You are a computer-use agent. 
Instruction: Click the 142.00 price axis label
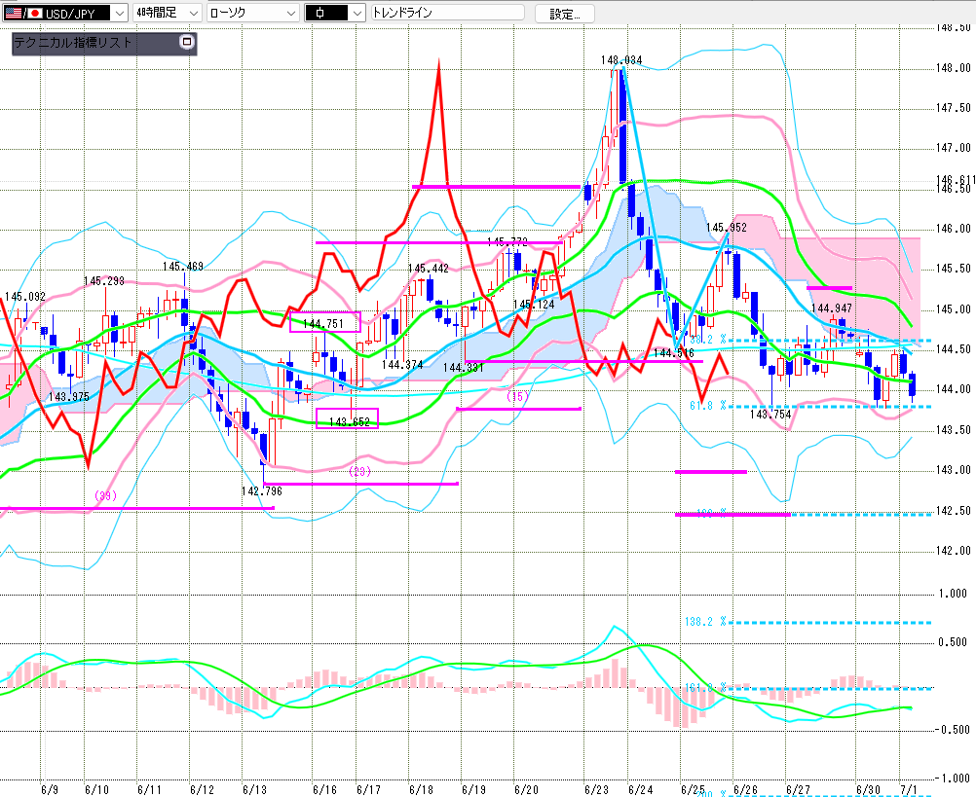pos(953,551)
